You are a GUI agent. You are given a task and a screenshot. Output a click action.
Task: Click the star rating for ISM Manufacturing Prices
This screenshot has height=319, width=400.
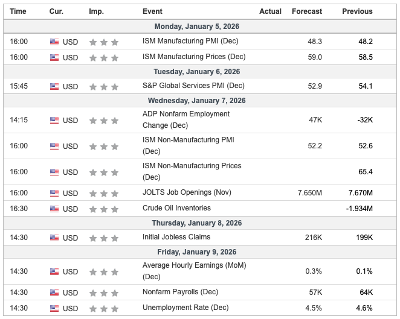(x=103, y=58)
